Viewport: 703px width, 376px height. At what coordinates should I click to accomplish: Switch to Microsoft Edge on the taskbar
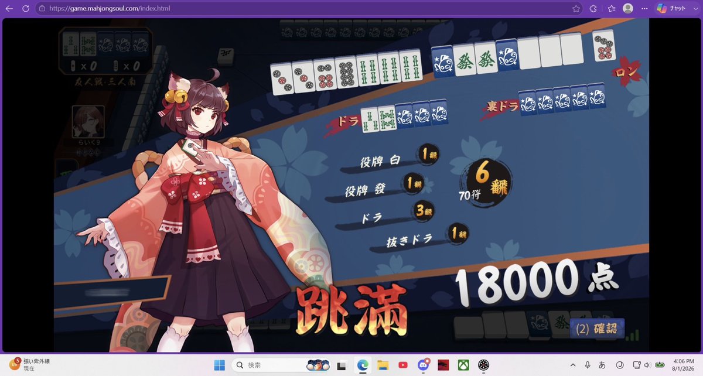(x=362, y=365)
